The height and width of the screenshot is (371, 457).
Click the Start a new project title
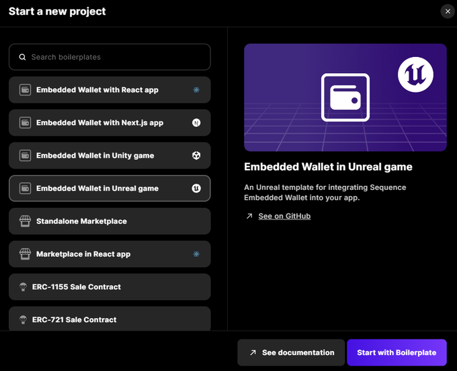(57, 11)
